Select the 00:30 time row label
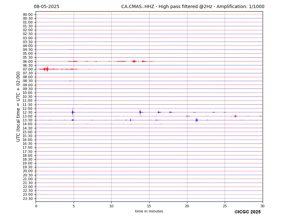 28,18
